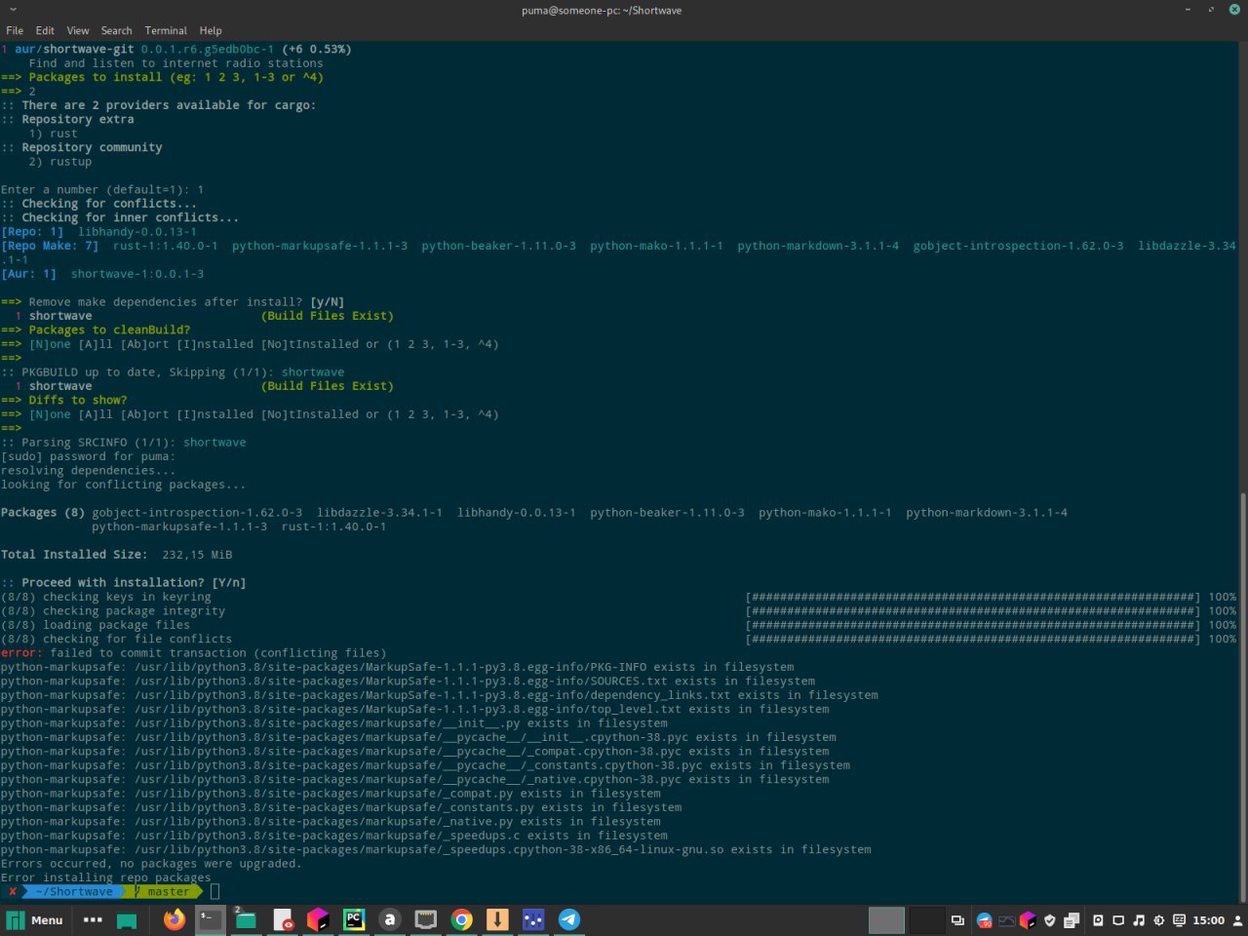Viewport: 1248px width, 936px height.
Task: Open the window menu arrow in the title bar
Action: point(13,10)
